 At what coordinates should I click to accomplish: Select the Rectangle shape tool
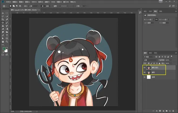[x=7, y=39]
